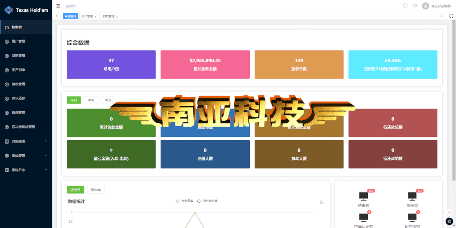Switch to the 控制台 tab
Image resolution: width=456 pixels, height=228 pixels.
point(70,16)
